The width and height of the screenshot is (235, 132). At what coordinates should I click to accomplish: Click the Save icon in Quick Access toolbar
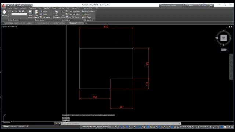point(14,5)
